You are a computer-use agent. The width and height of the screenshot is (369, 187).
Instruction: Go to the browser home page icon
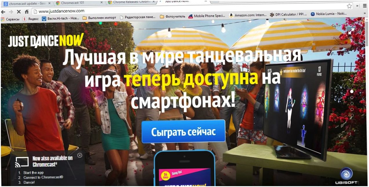point(27,12)
